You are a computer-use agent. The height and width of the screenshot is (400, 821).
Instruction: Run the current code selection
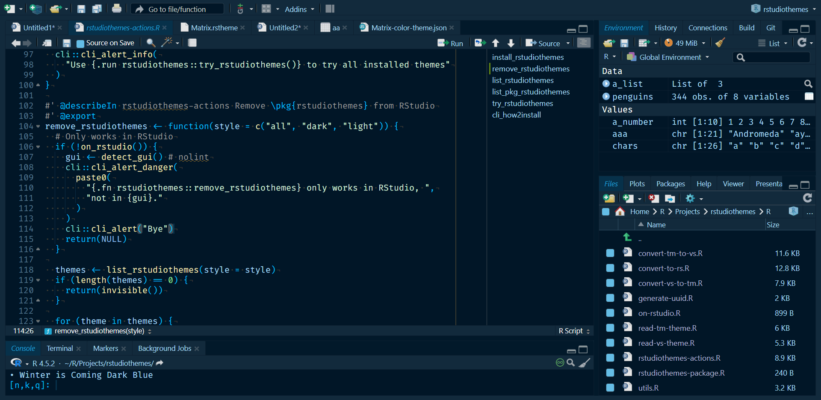tap(451, 43)
